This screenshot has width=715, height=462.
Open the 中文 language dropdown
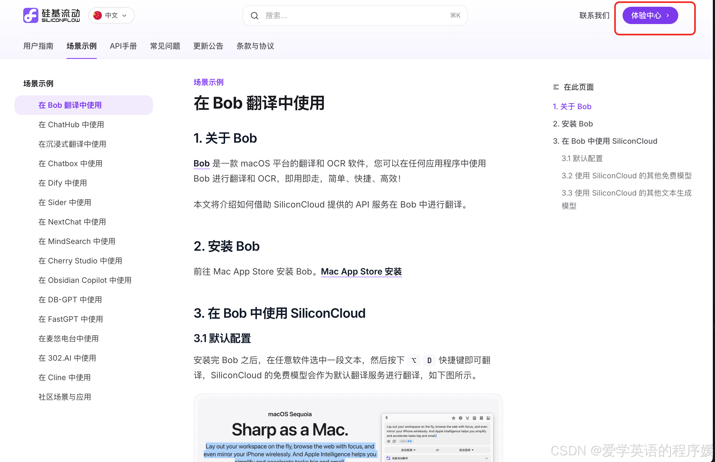click(112, 15)
